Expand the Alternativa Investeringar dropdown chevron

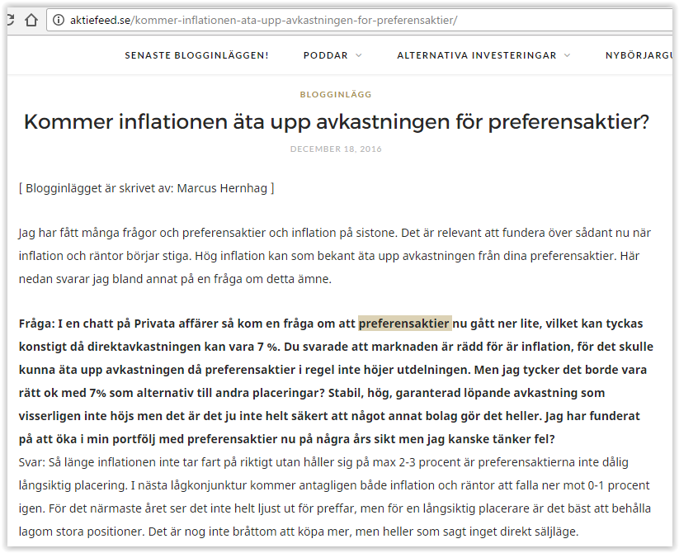[x=567, y=55]
